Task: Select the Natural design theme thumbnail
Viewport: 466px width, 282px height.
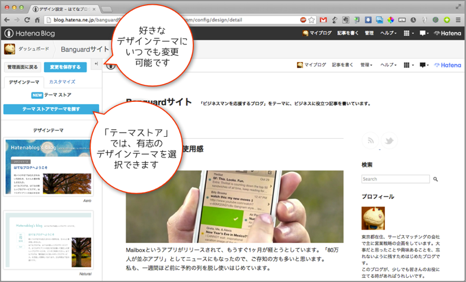Action: [48, 240]
